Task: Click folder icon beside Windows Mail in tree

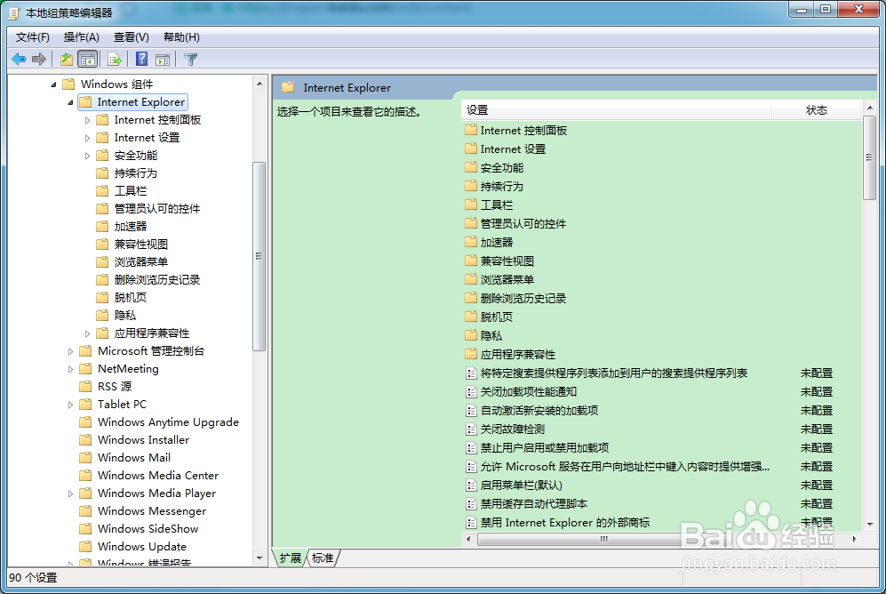Action: tap(85, 457)
